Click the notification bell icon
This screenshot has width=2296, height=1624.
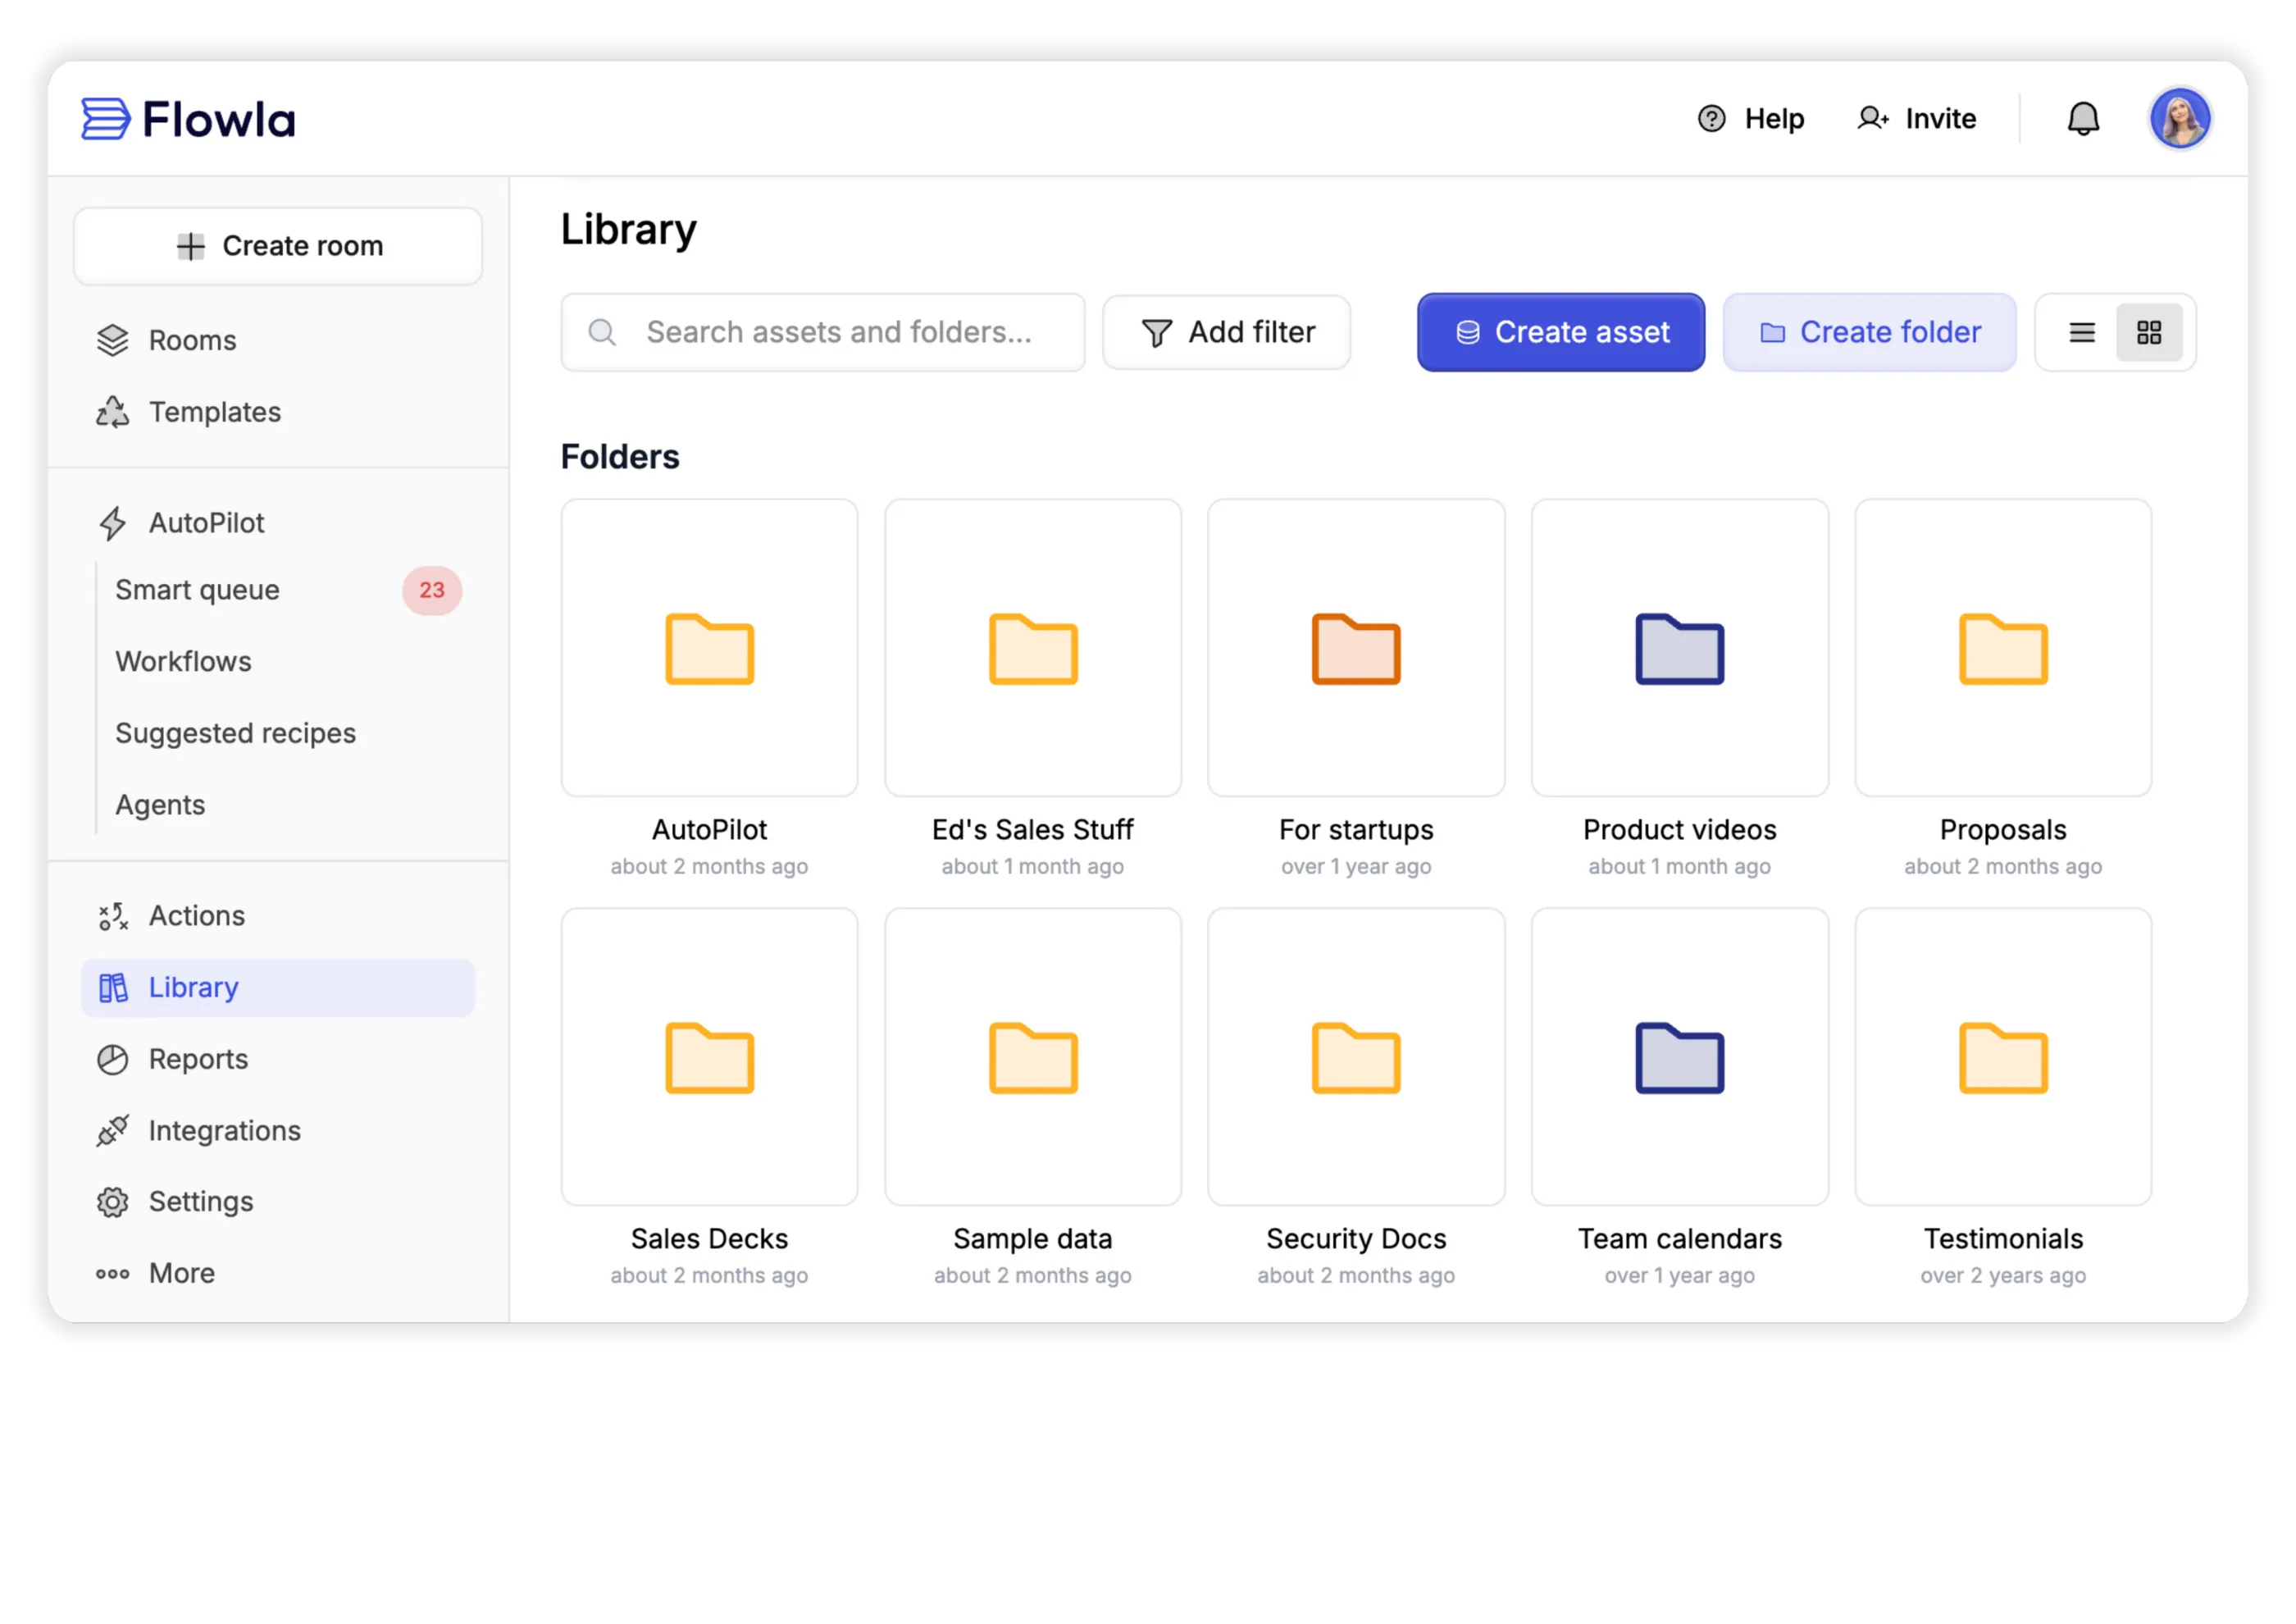point(2083,119)
